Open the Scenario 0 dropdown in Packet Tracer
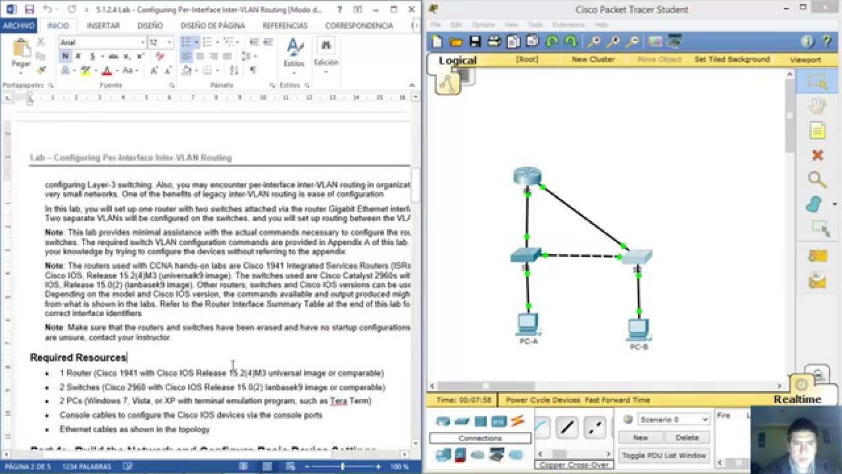842x474 pixels. 674,419
